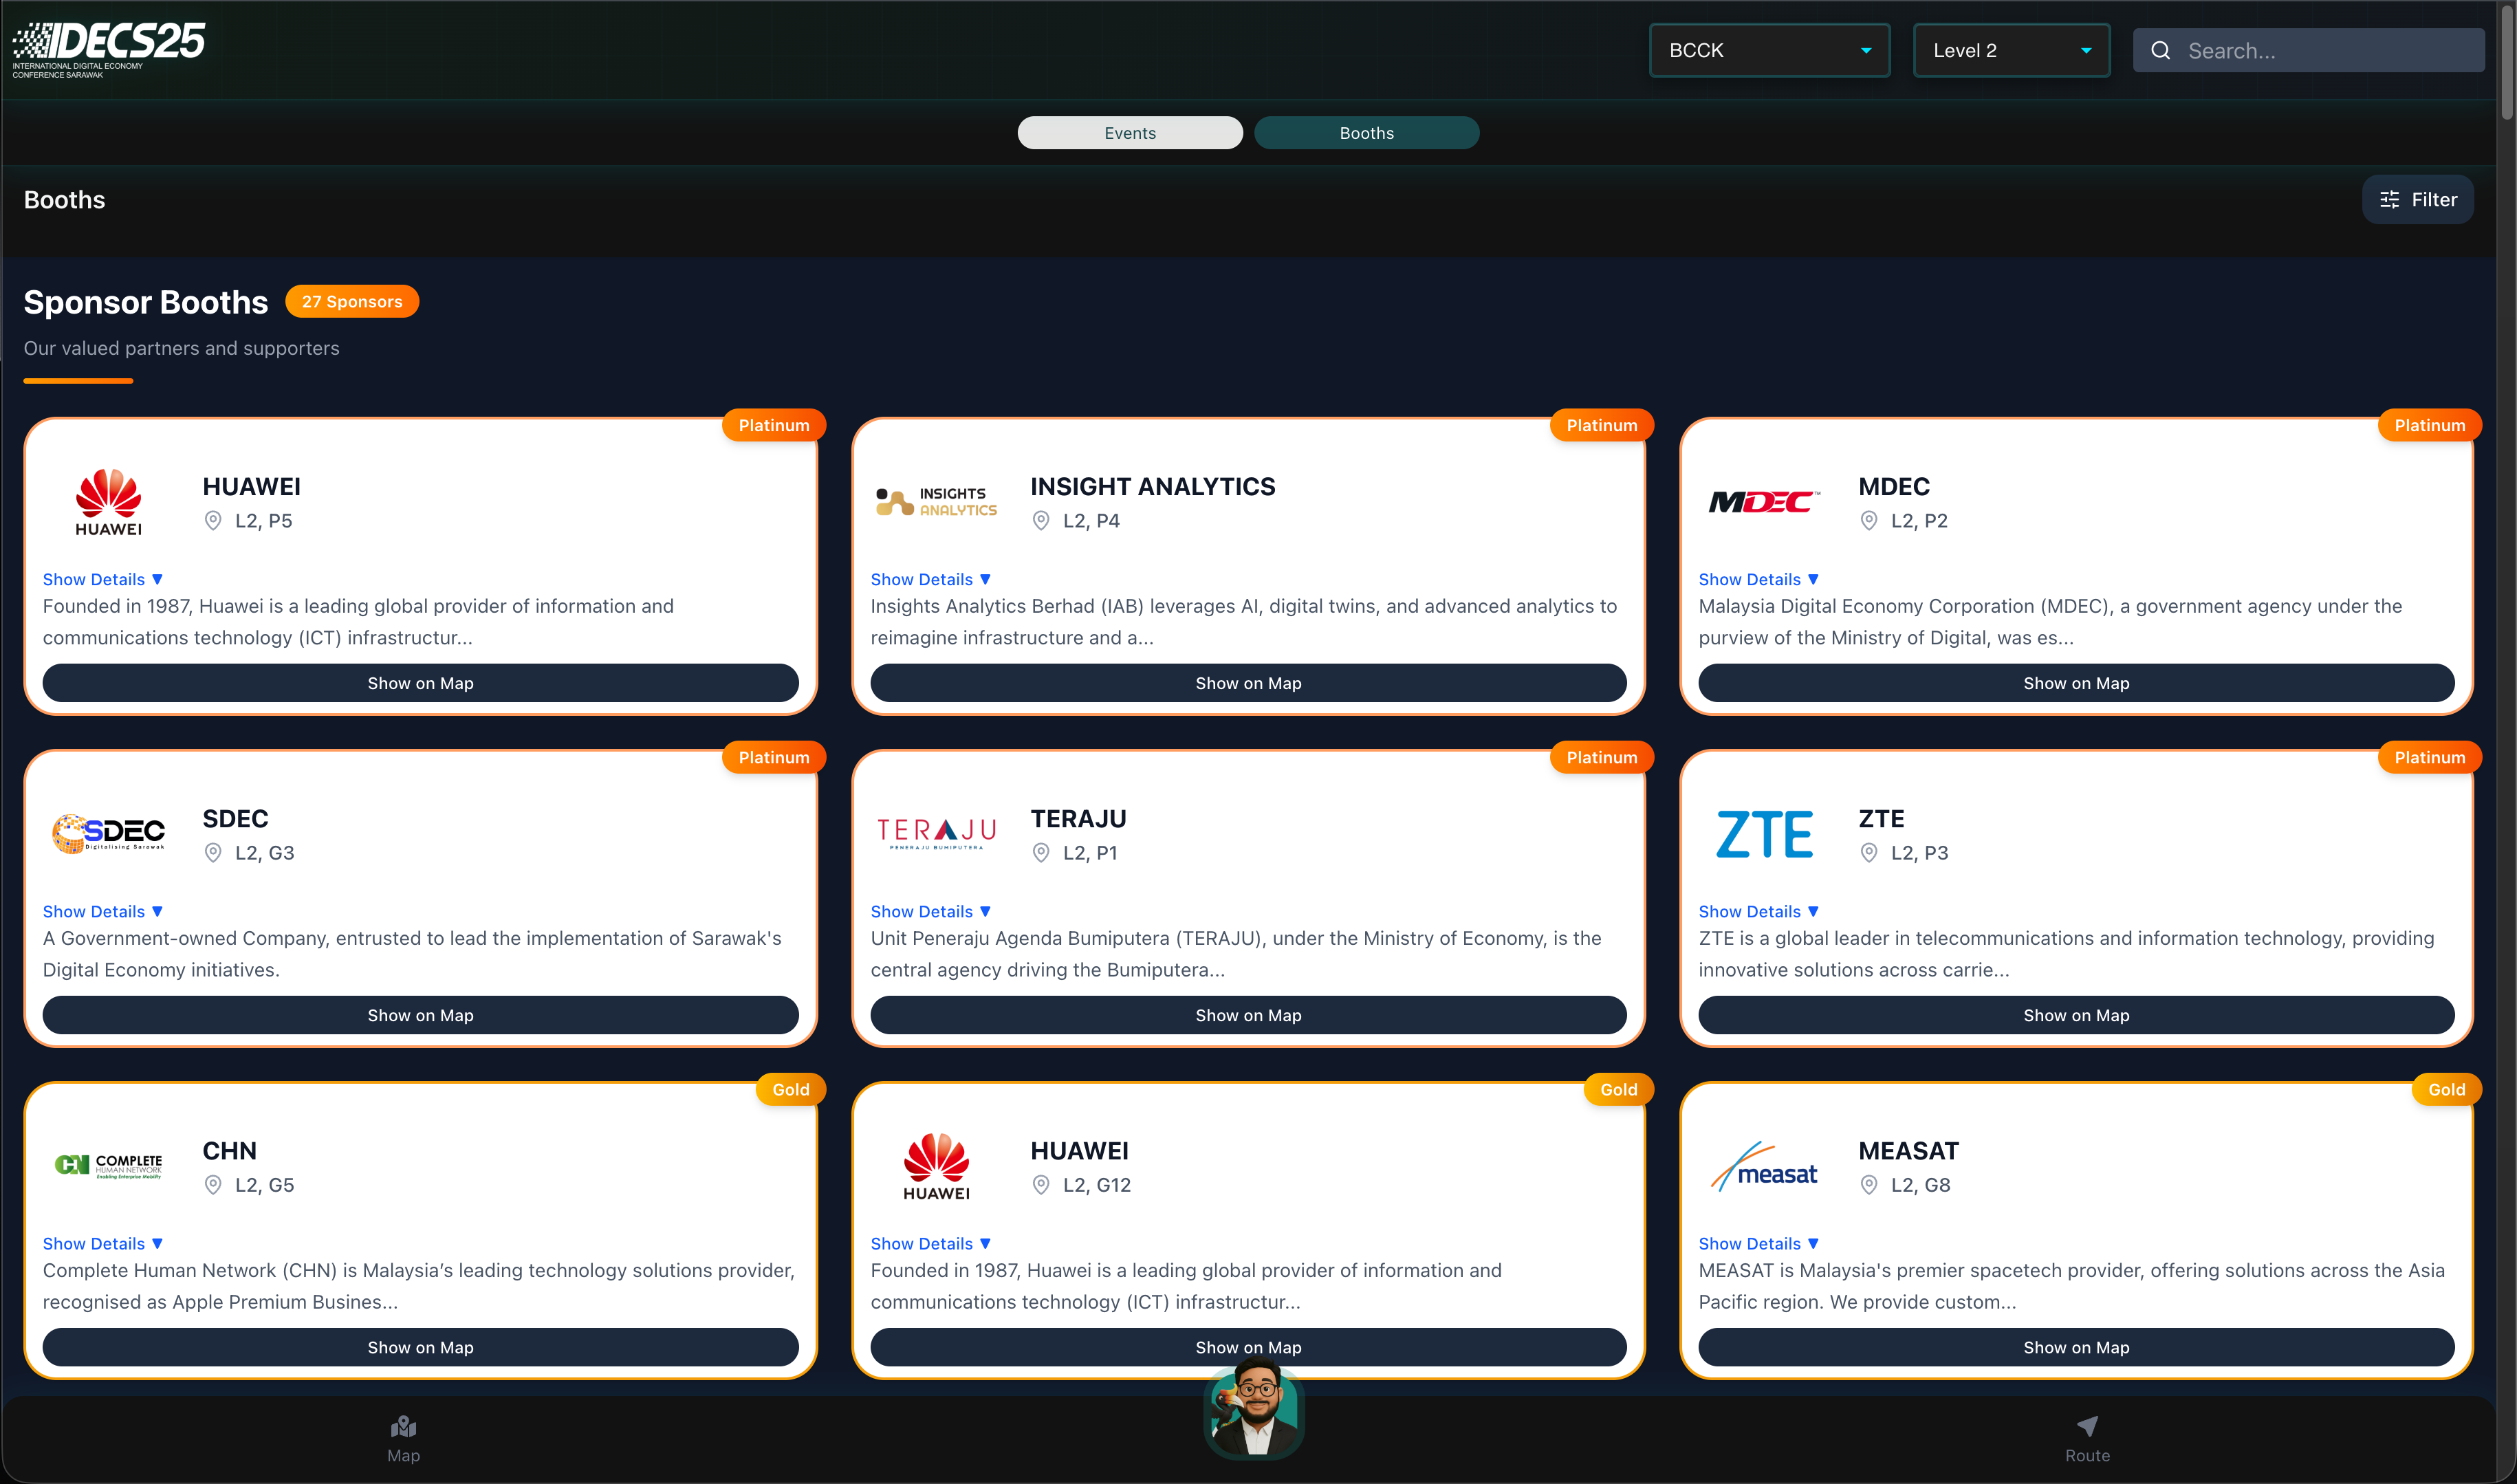Click Huawei logo on L2, P5 card

[x=108, y=502]
